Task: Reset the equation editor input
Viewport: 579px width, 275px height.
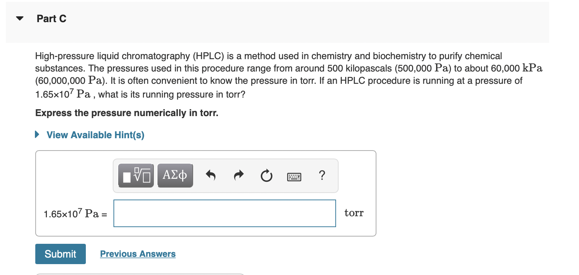Action: point(266,176)
